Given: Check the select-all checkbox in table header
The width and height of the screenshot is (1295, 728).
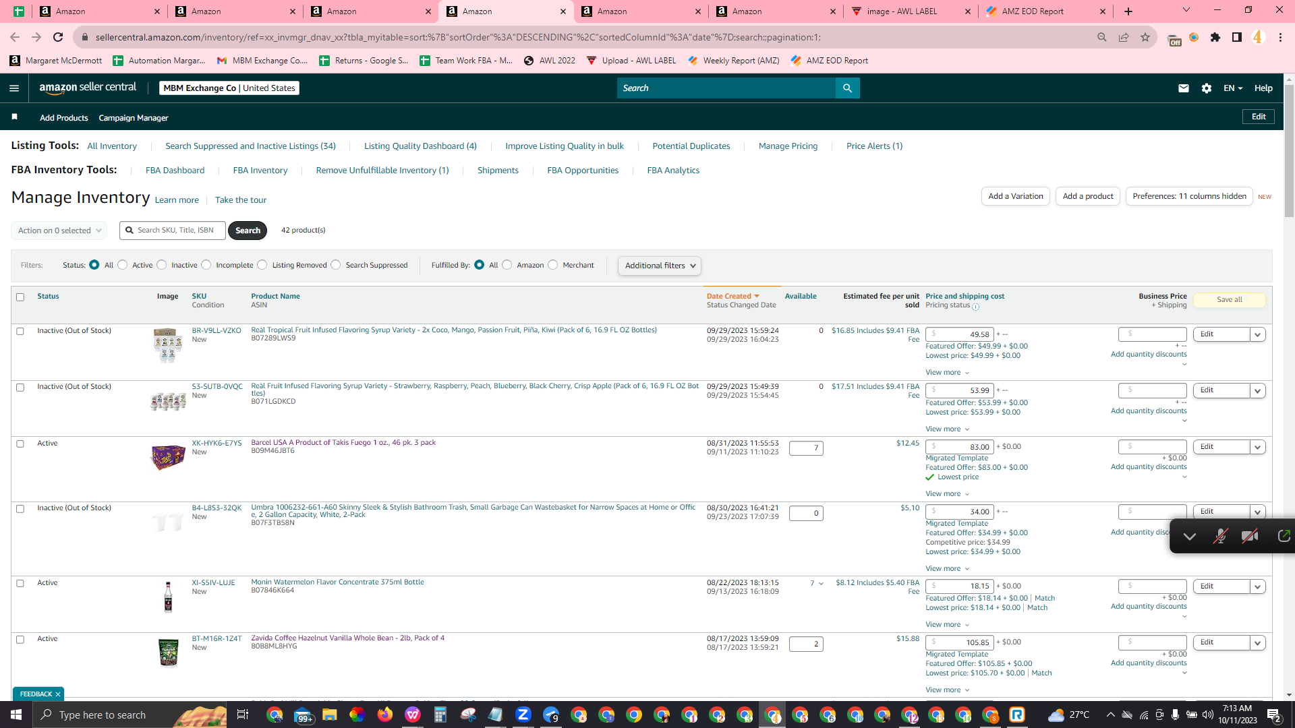Looking at the screenshot, I should 20,297.
